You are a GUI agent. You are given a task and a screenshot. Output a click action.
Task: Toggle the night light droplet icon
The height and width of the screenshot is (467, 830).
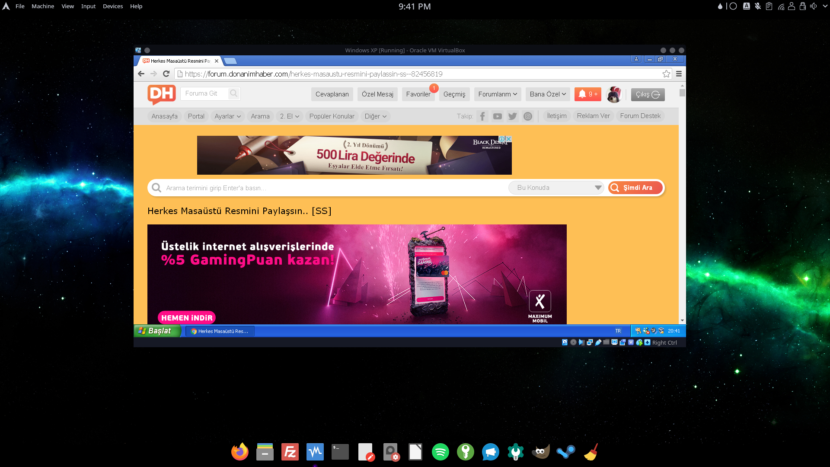point(720,6)
